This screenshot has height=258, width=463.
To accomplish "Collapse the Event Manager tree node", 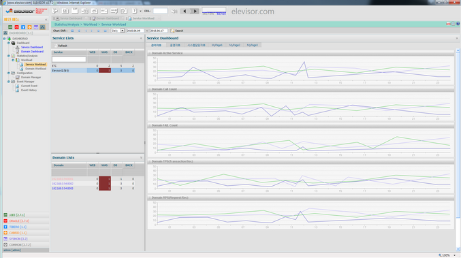I will click(9, 82).
